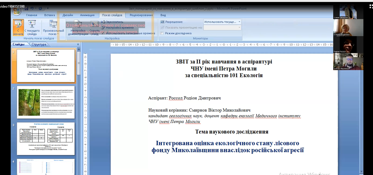Click the slide pane scroll up arrow
The width and height of the screenshot is (373, 175).
(x=79, y=49)
